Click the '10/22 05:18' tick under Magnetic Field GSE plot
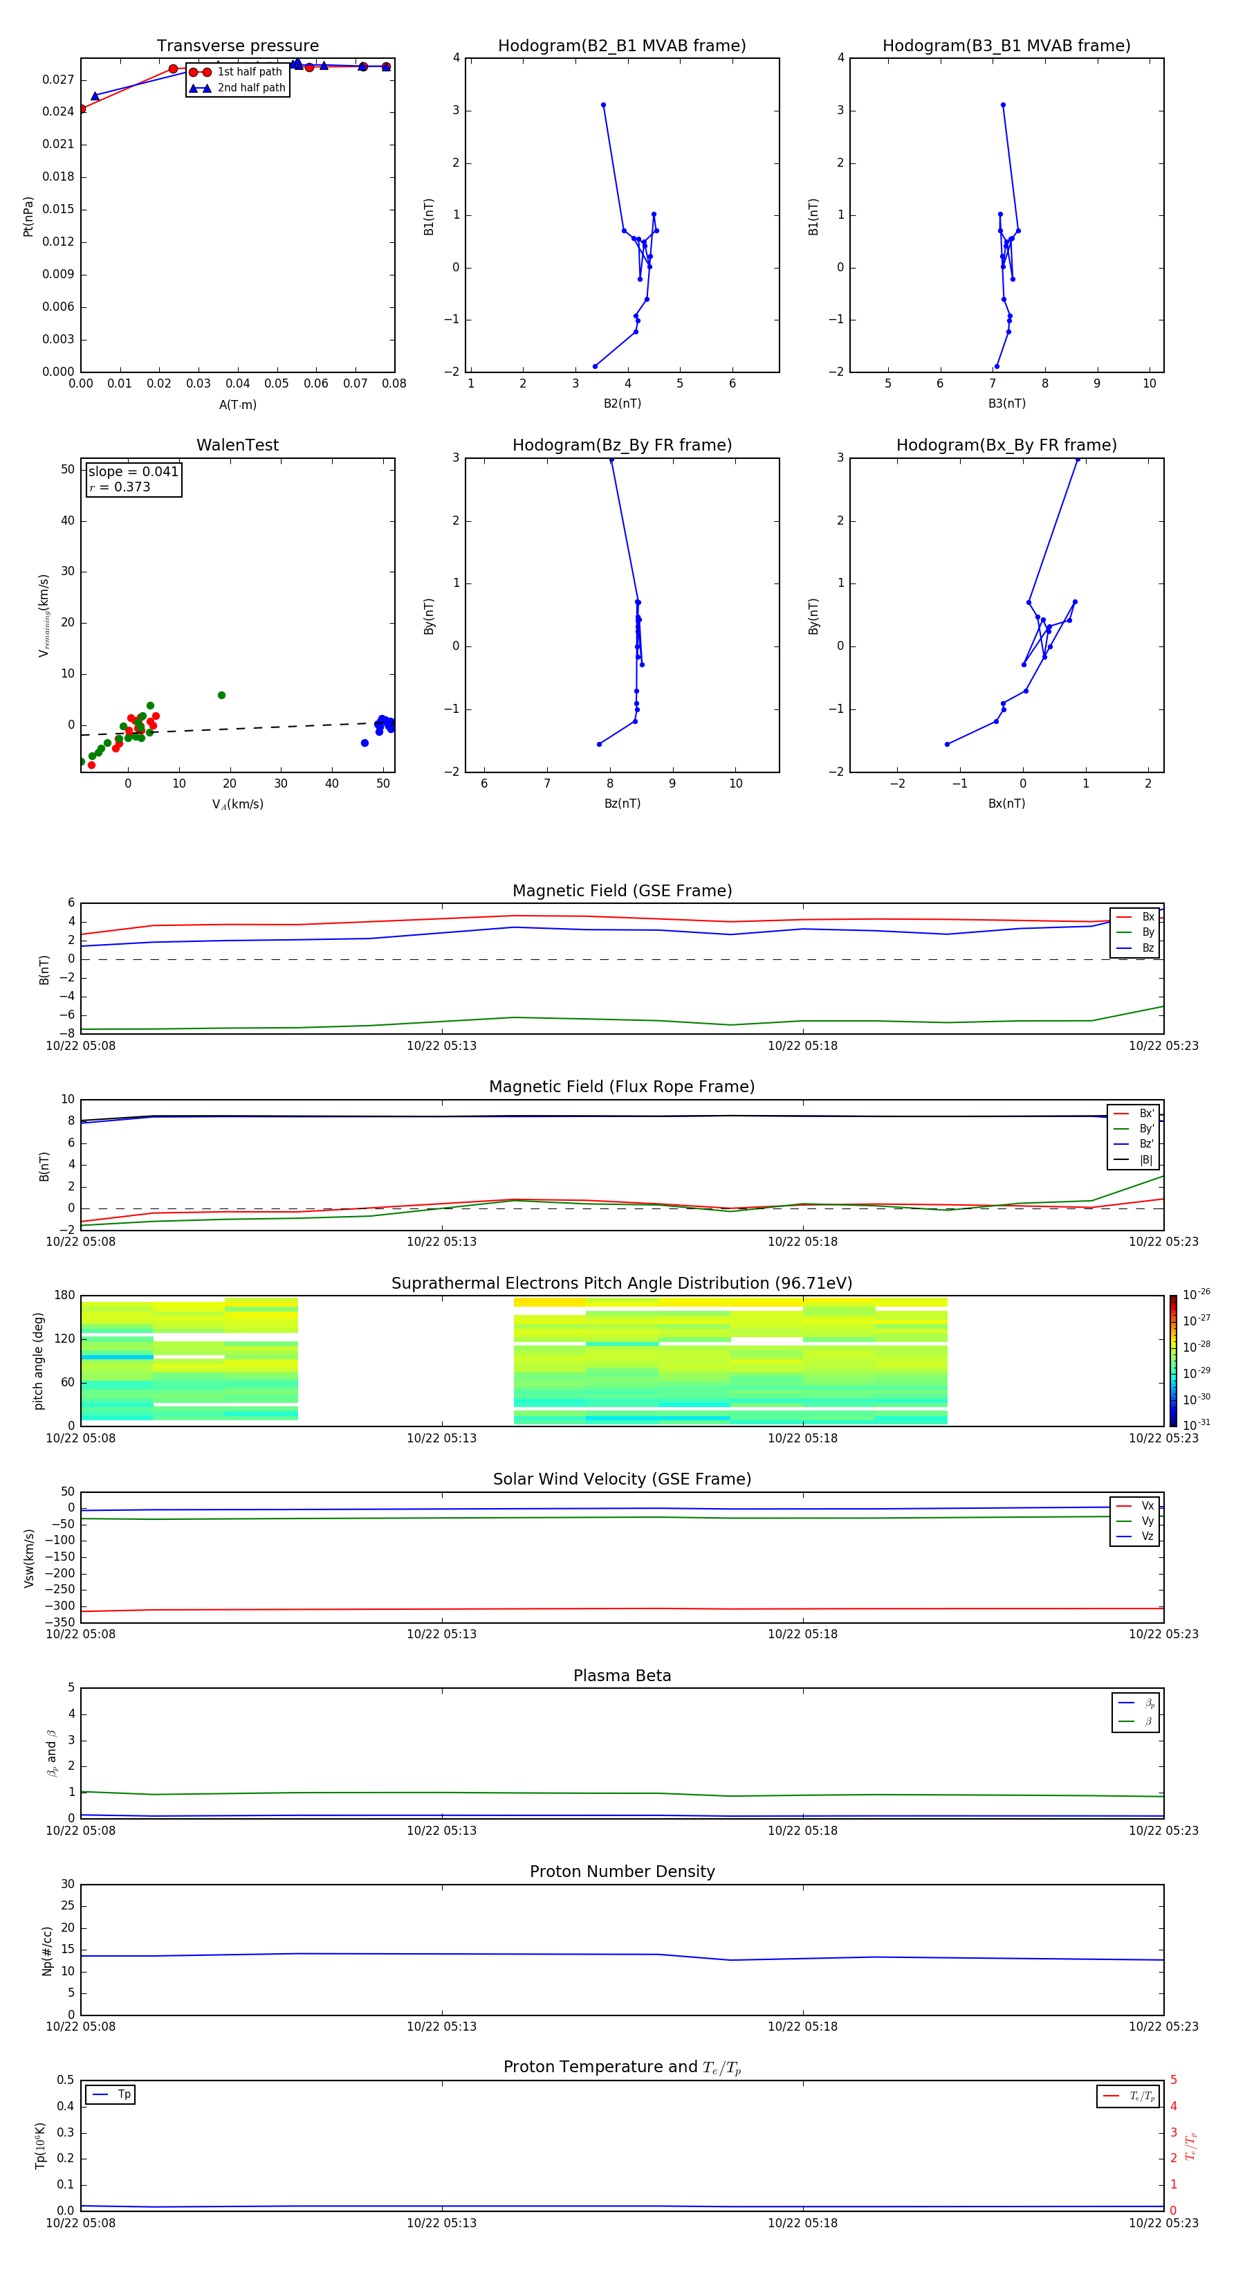The image size is (1245, 2284). click(803, 1046)
